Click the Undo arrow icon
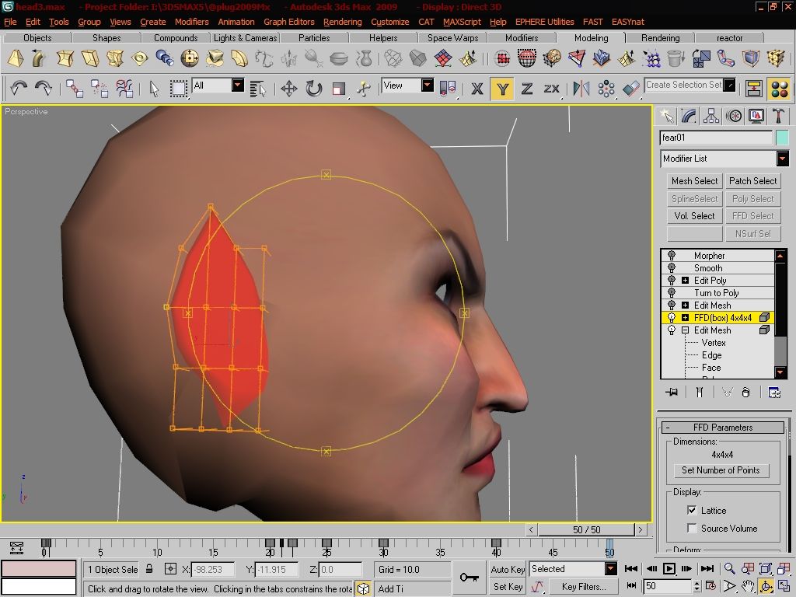The height and width of the screenshot is (597, 796). (19, 89)
